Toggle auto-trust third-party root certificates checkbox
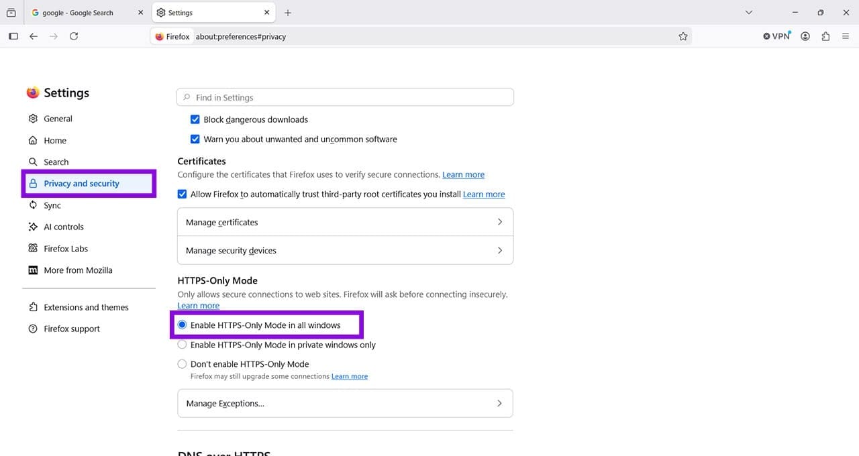The image size is (859, 456). point(182,194)
